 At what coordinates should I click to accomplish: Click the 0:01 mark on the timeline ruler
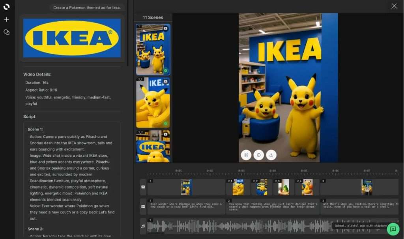(x=178, y=171)
